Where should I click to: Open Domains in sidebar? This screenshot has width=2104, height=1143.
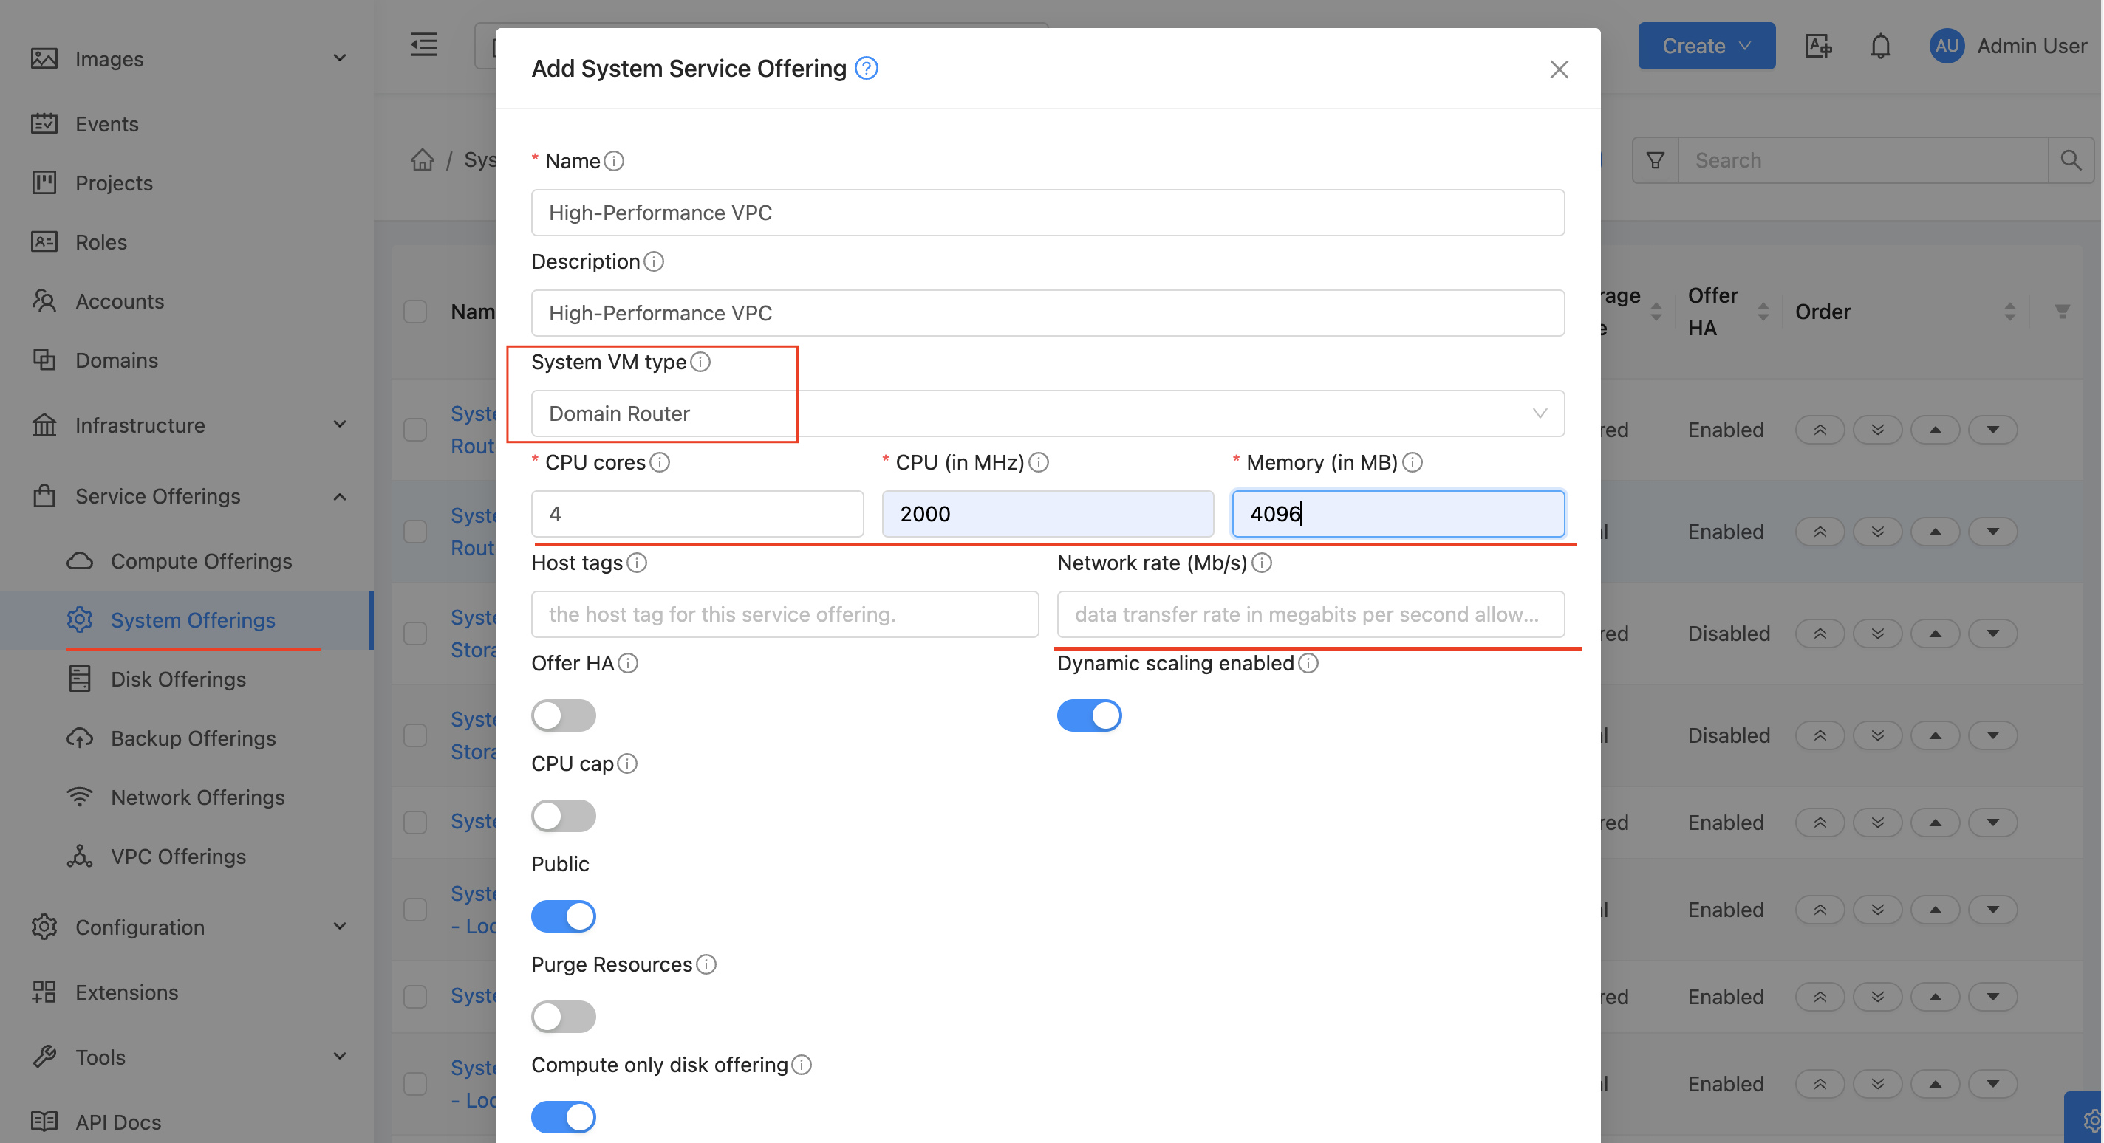[x=117, y=360]
